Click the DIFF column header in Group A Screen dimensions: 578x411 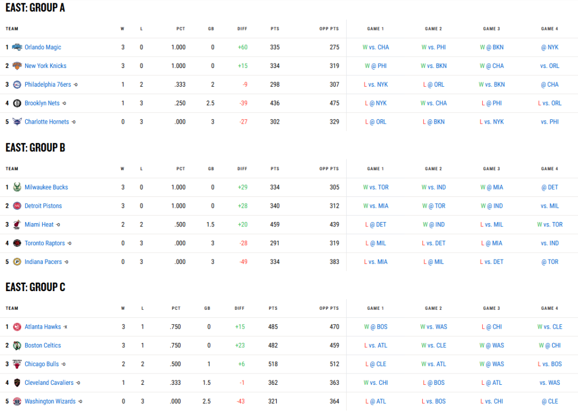(x=242, y=29)
